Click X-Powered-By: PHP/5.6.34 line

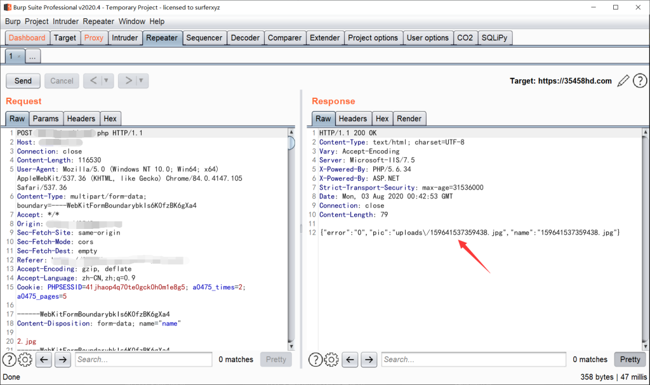click(x=365, y=169)
